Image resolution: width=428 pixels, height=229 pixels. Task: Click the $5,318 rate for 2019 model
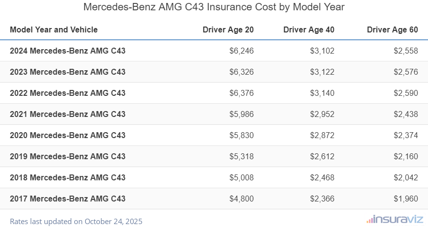tap(242, 156)
